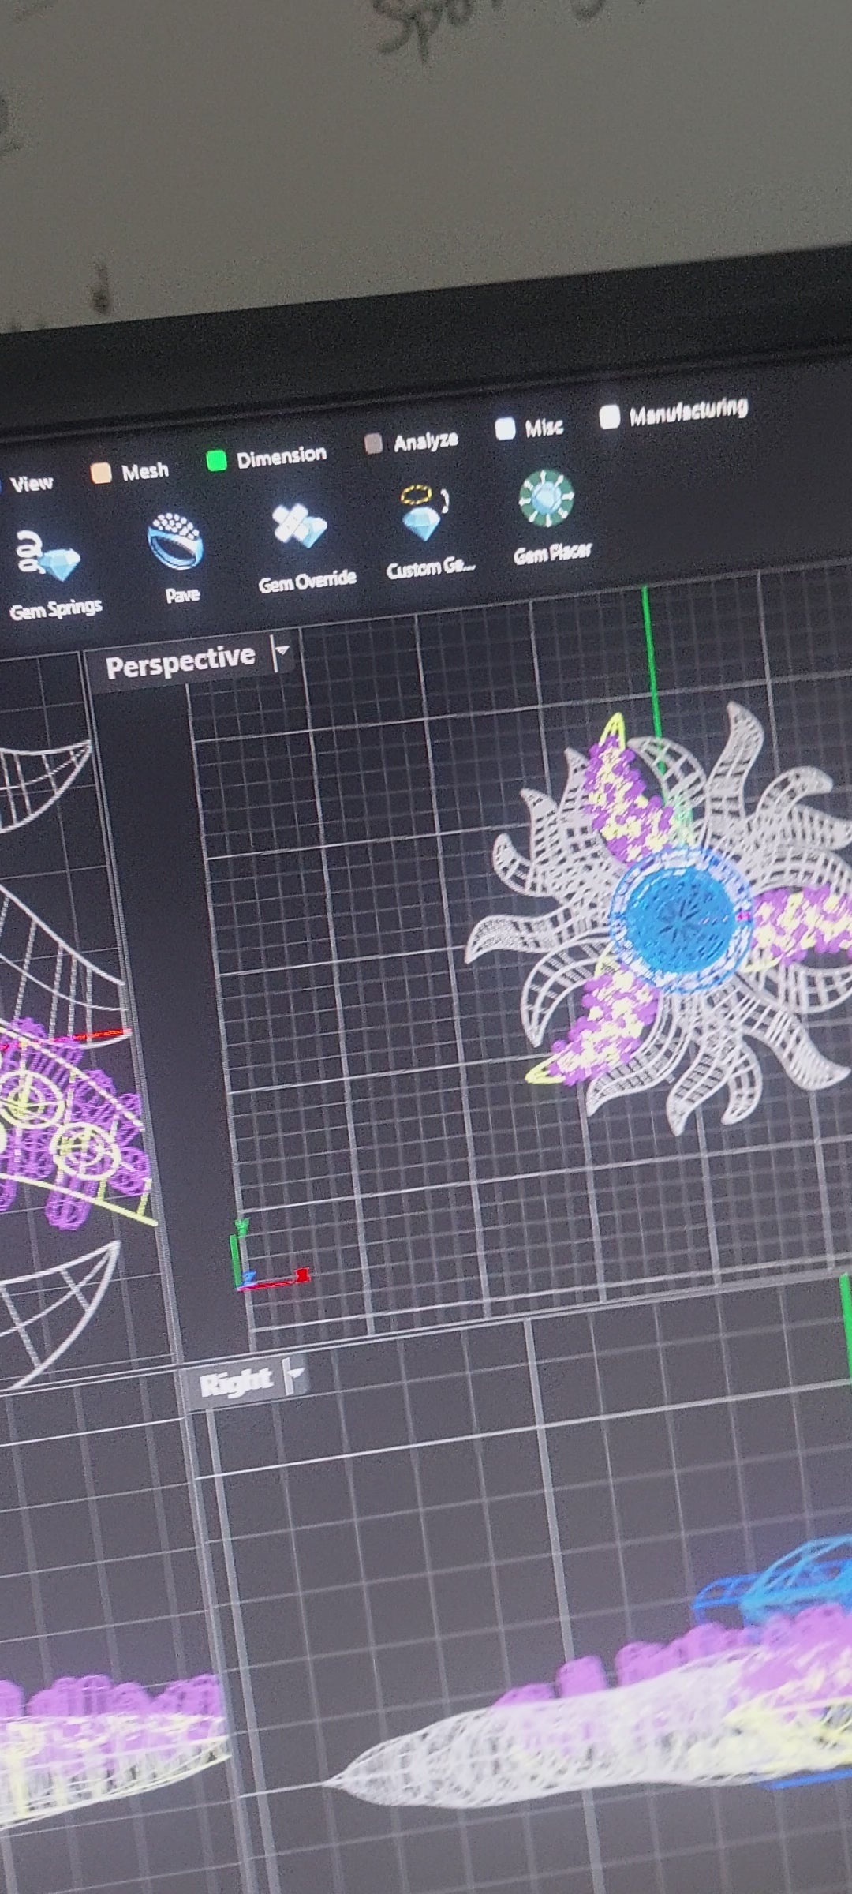Click the green Dimension tab color marker
Screen dimensions: 852x1894
[x=216, y=461]
